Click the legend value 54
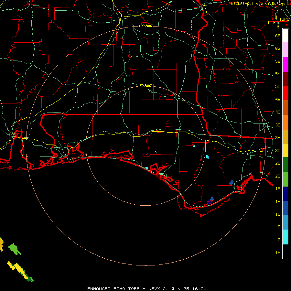The width and height of the screenshot is (291, 291). click(278, 74)
